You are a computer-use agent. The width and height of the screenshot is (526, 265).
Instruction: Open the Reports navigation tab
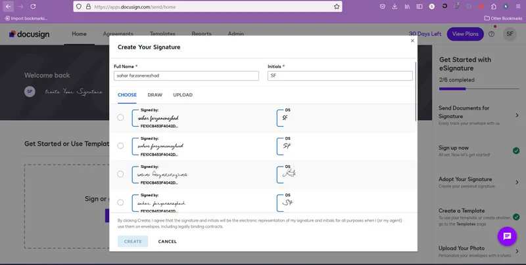[202, 34]
